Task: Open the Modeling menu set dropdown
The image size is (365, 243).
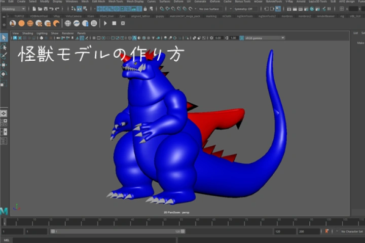Action: [13, 9]
